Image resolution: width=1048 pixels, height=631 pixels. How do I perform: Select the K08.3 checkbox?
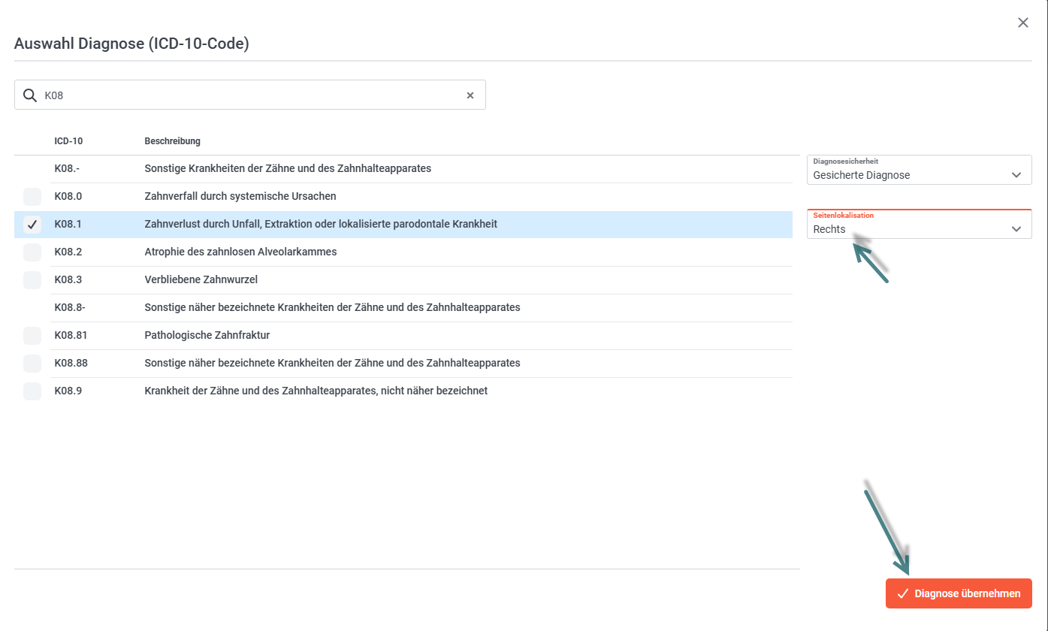pos(32,280)
